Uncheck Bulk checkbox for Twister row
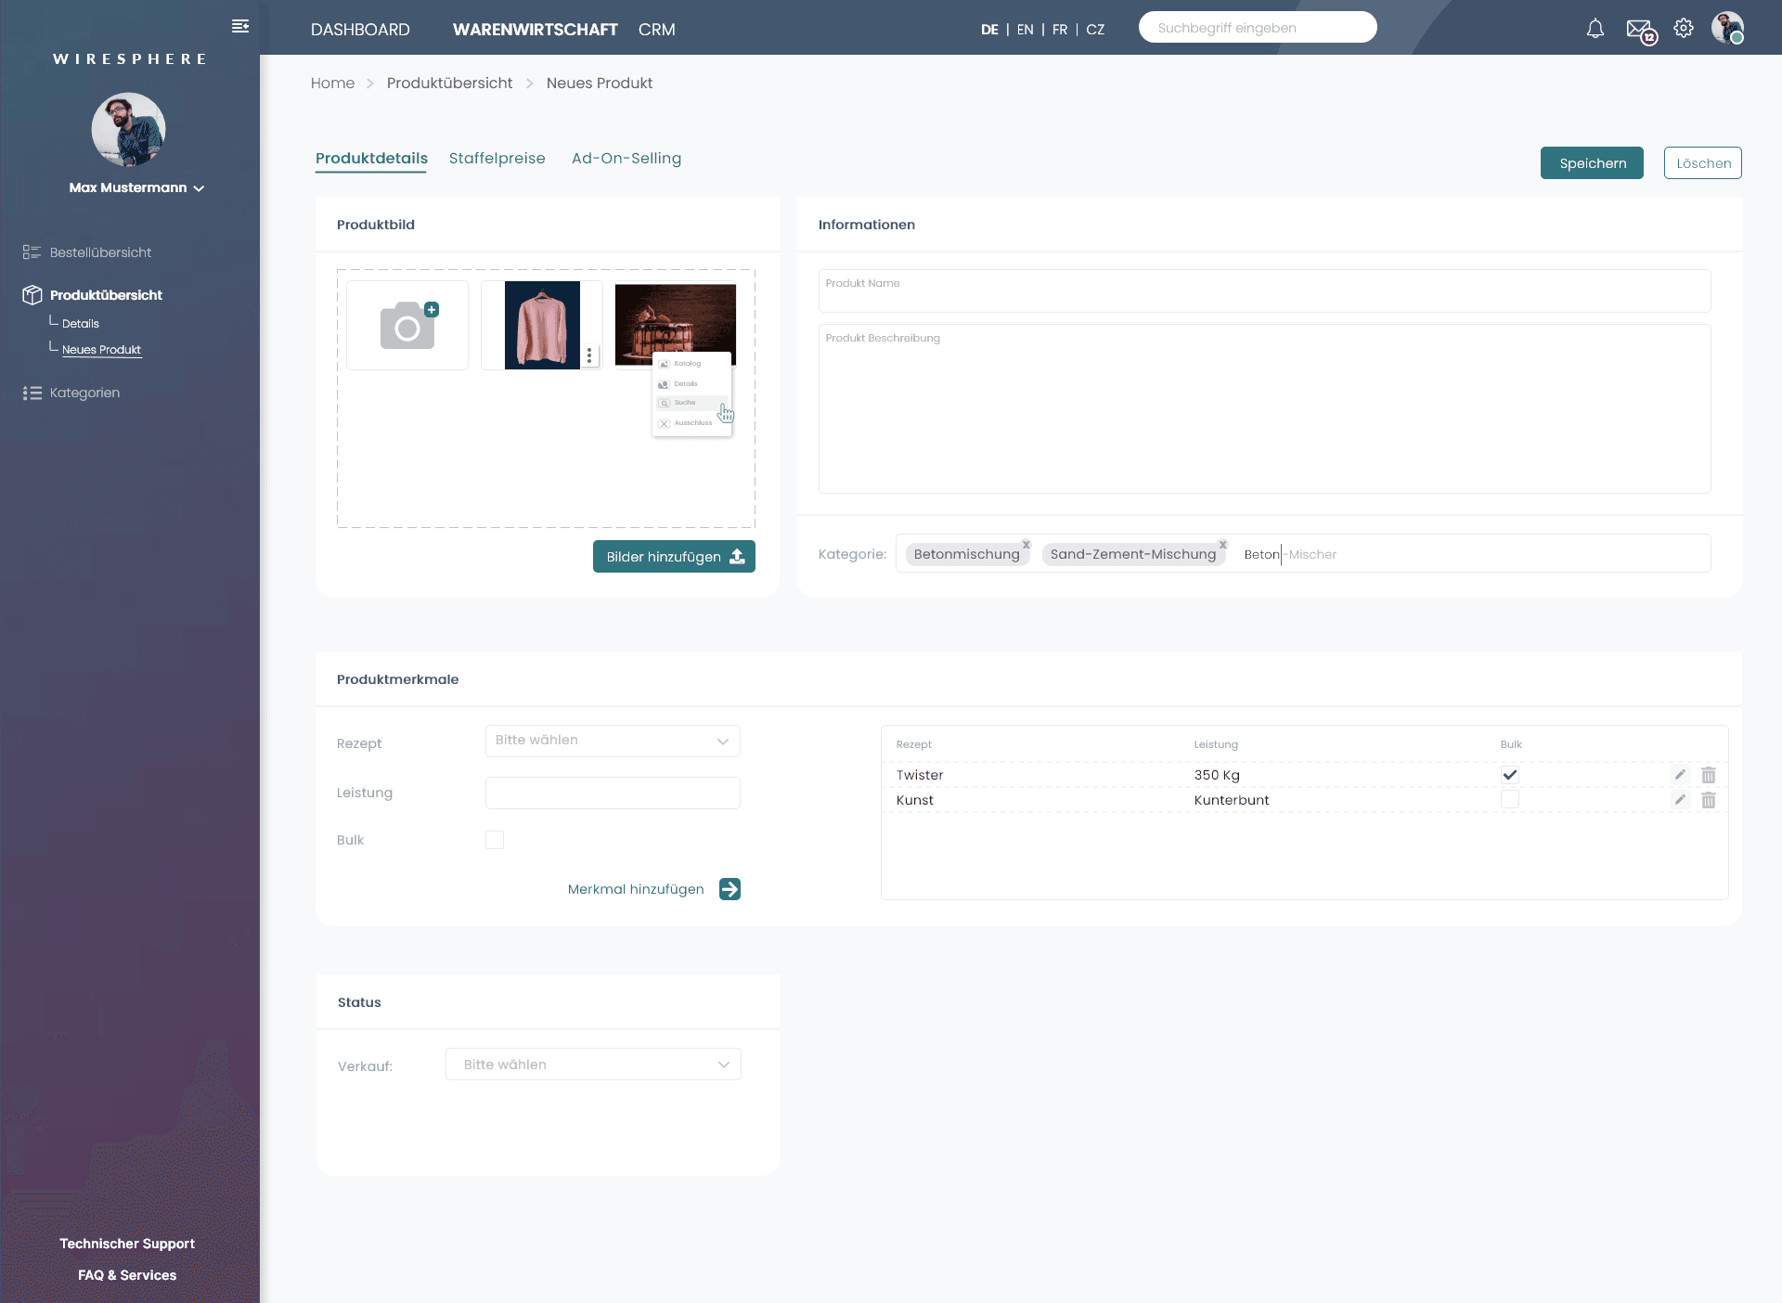 (1510, 775)
